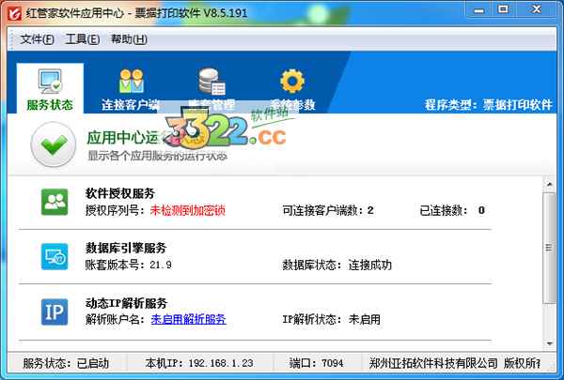Image resolution: width=564 pixels, height=380 pixels.
Task: Click the vertical scrollbar thumb
Action: point(549,248)
